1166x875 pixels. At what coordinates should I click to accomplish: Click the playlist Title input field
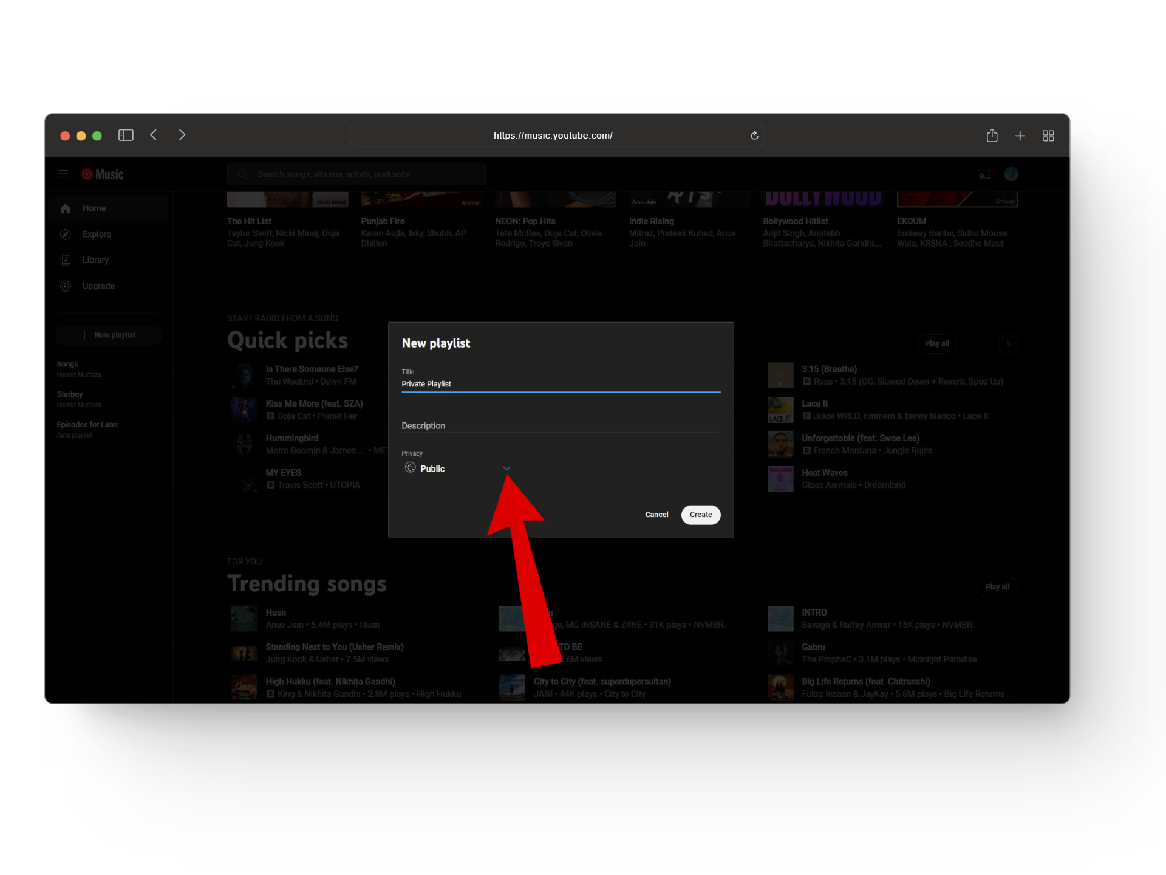click(x=560, y=384)
